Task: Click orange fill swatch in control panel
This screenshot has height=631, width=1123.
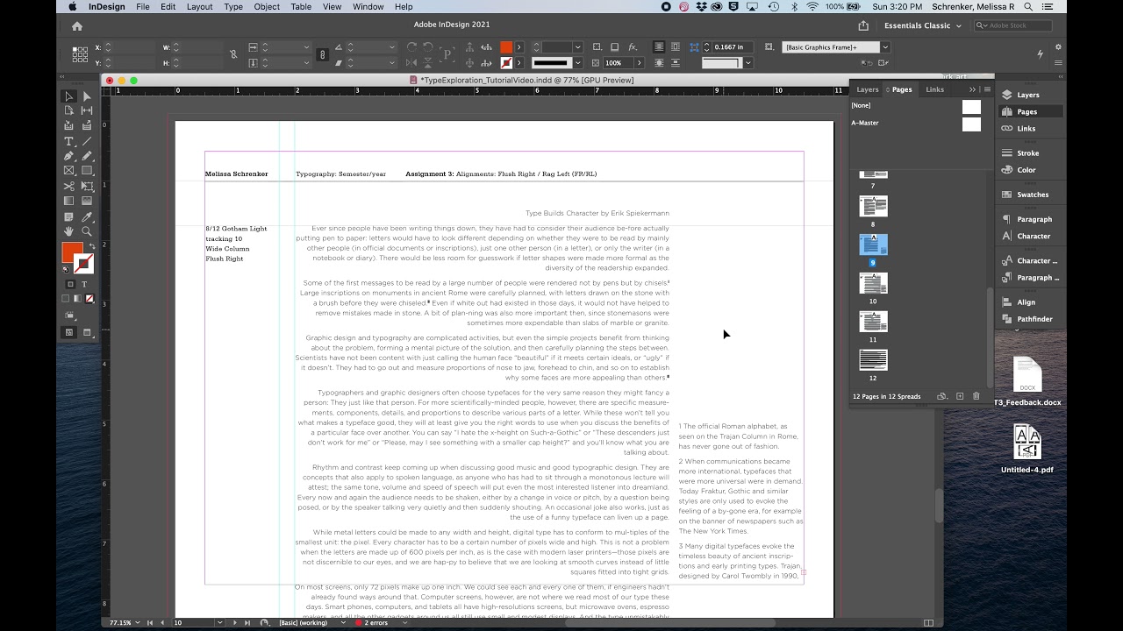Action: click(506, 47)
